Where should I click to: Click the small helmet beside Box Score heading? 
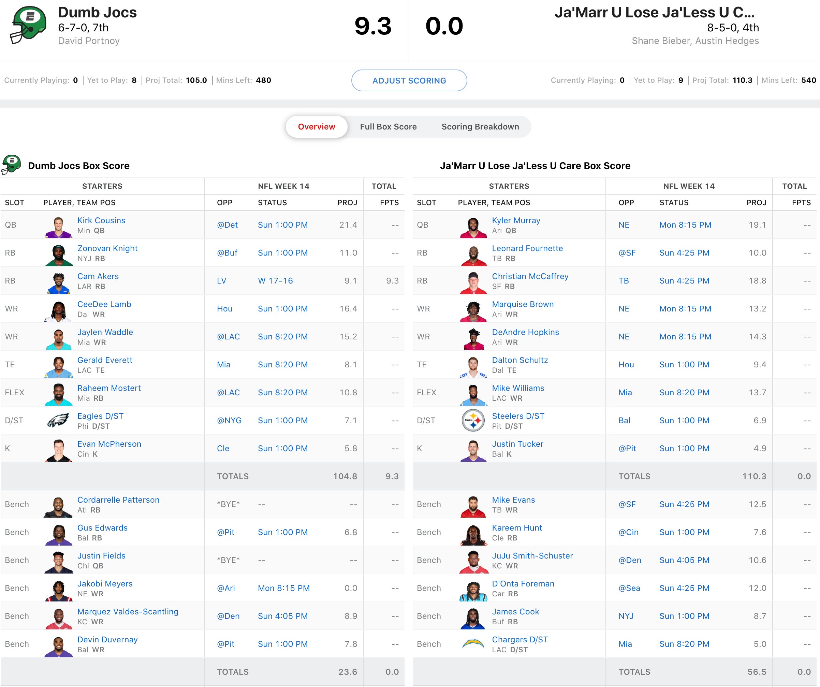[11, 165]
